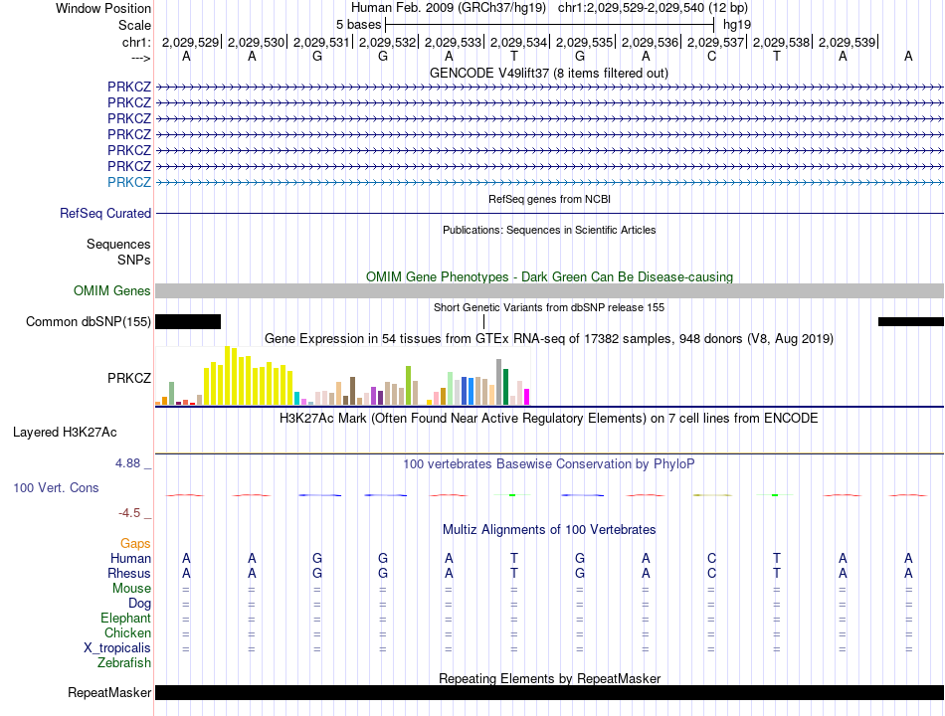Click the gray OMIM Genes bar
Screen dimensions: 945x716
[x=549, y=291]
